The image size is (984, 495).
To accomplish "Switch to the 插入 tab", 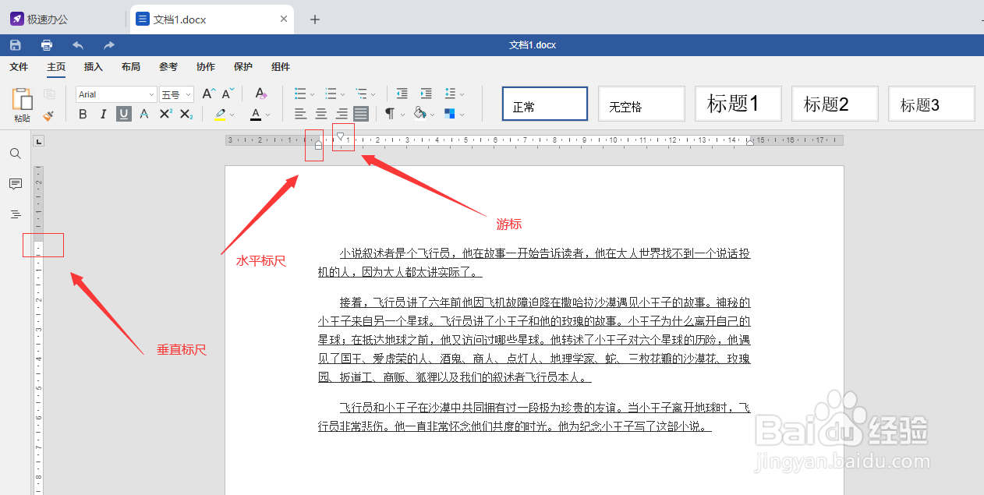I will click(x=94, y=67).
